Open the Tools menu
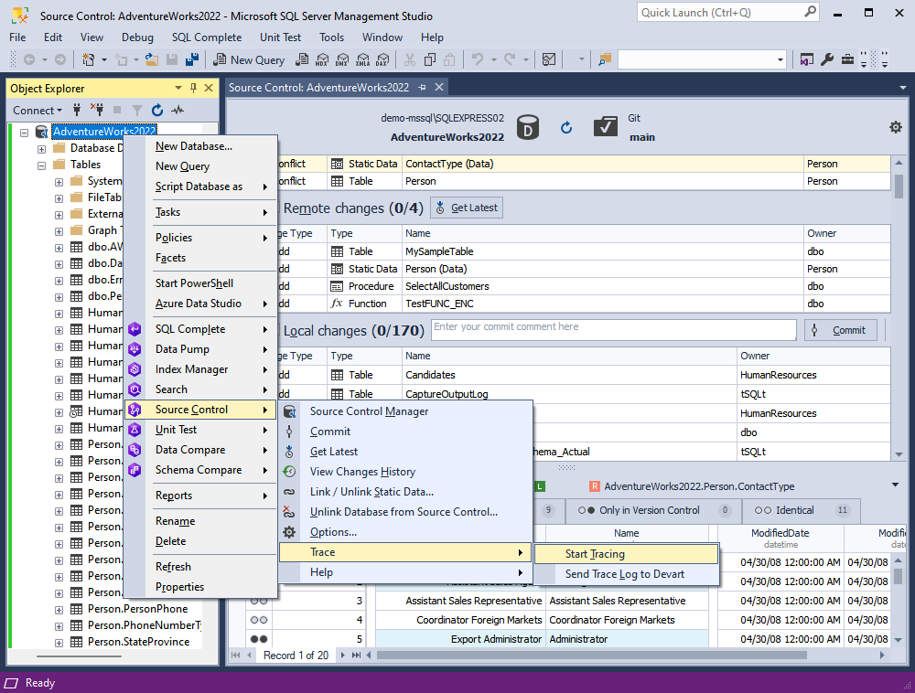Screen dimensions: 915x693 coord(331,37)
